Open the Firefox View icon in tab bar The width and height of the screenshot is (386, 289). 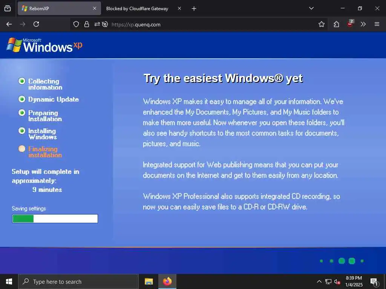coord(8,8)
